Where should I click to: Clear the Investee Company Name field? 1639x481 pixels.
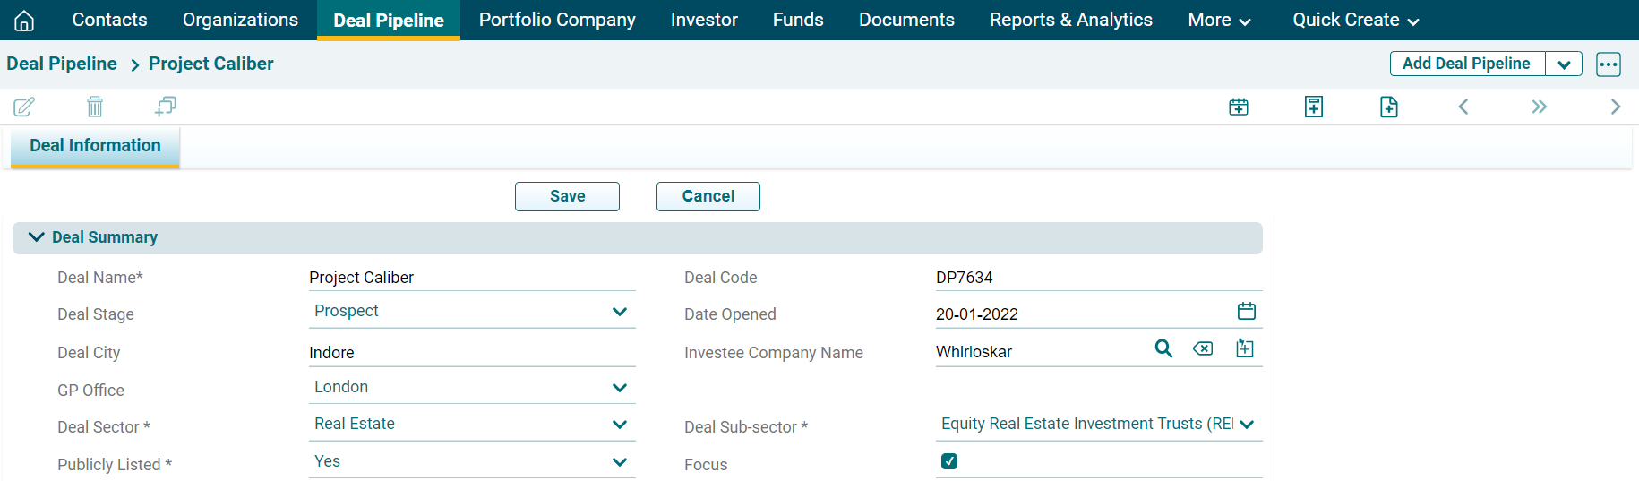(1203, 349)
